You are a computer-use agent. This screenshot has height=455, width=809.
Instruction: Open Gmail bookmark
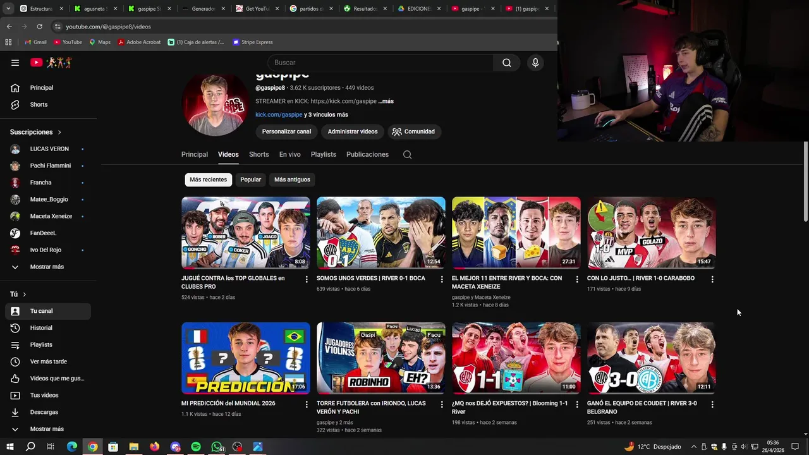click(35, 42)
